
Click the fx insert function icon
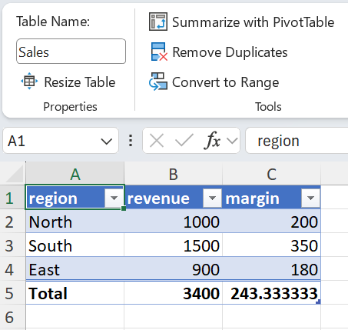tap(212, 140)
